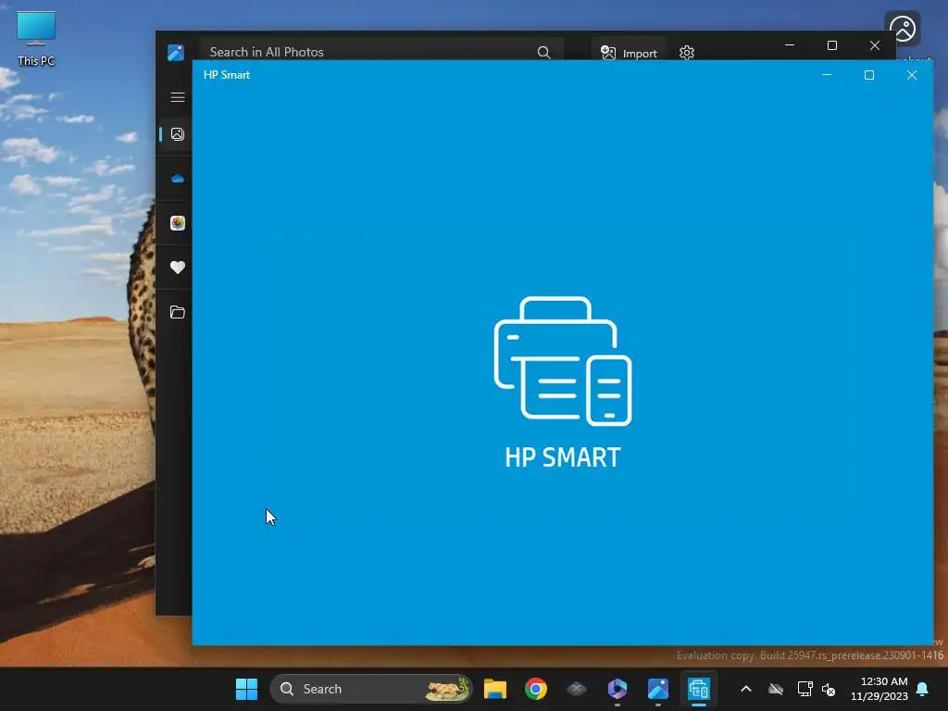This screenshot has width=948, height=711.
Task: Close the Photos window
Action: coord(874,45)
